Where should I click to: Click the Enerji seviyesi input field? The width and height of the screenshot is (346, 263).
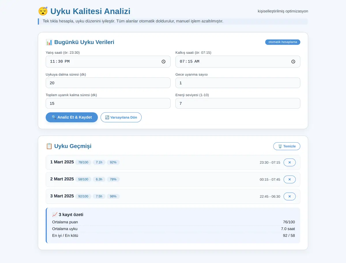[238, 103]
